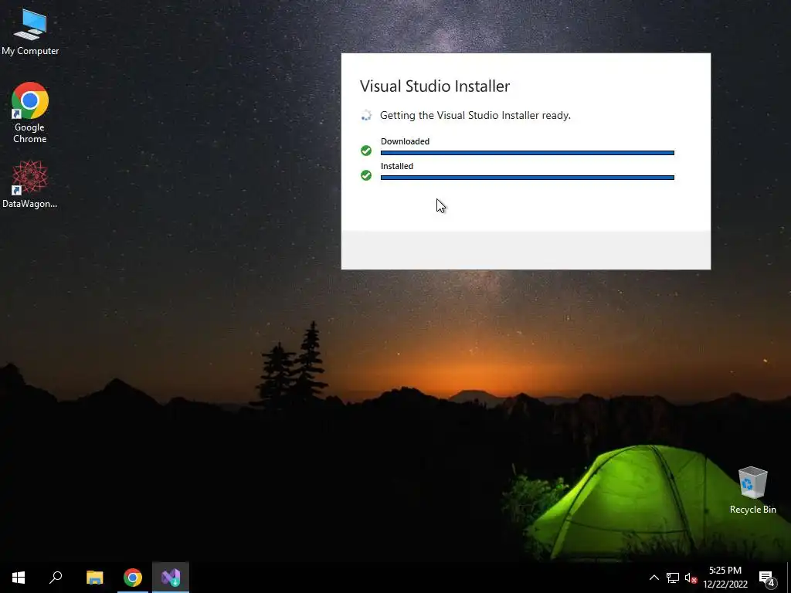The image size is (791, 593).
Task: Open the clock showing 5:25 PM
Action: (725, 571)
